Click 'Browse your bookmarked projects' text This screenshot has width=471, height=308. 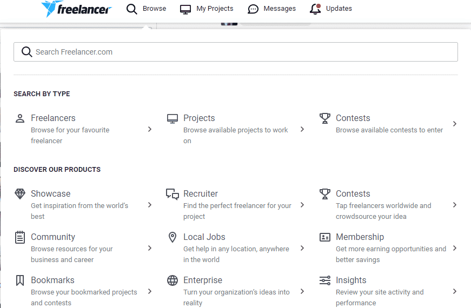(84, 298)
